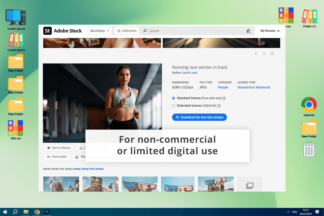Image resolution: width=324 pixels, height=216 pixels.
Task: Click MORE FROM THIS SERIES label
Action: (58, 169)
